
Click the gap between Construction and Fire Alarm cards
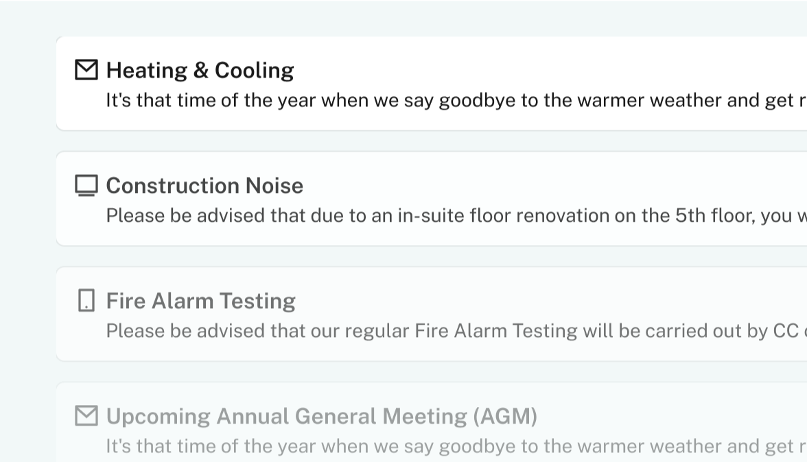coord(412,256)
